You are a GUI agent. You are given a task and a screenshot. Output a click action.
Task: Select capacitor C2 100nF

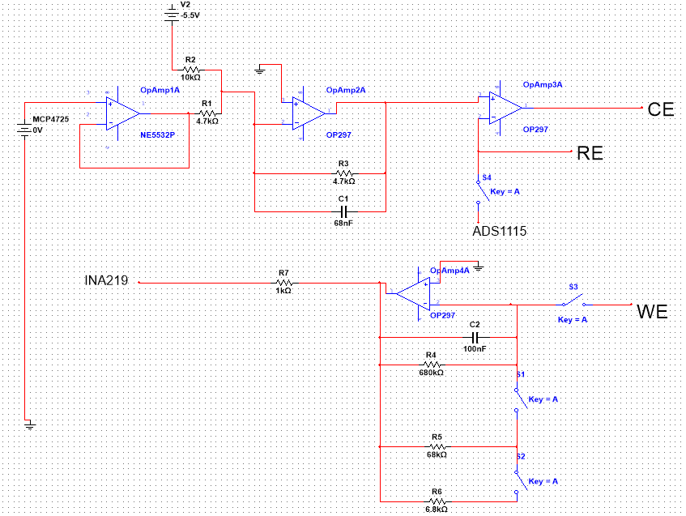click(475, 336)
